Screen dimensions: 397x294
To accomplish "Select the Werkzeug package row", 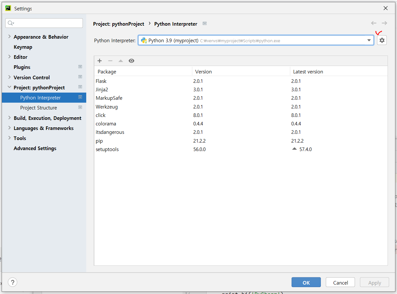I will [x=241, y=107].
